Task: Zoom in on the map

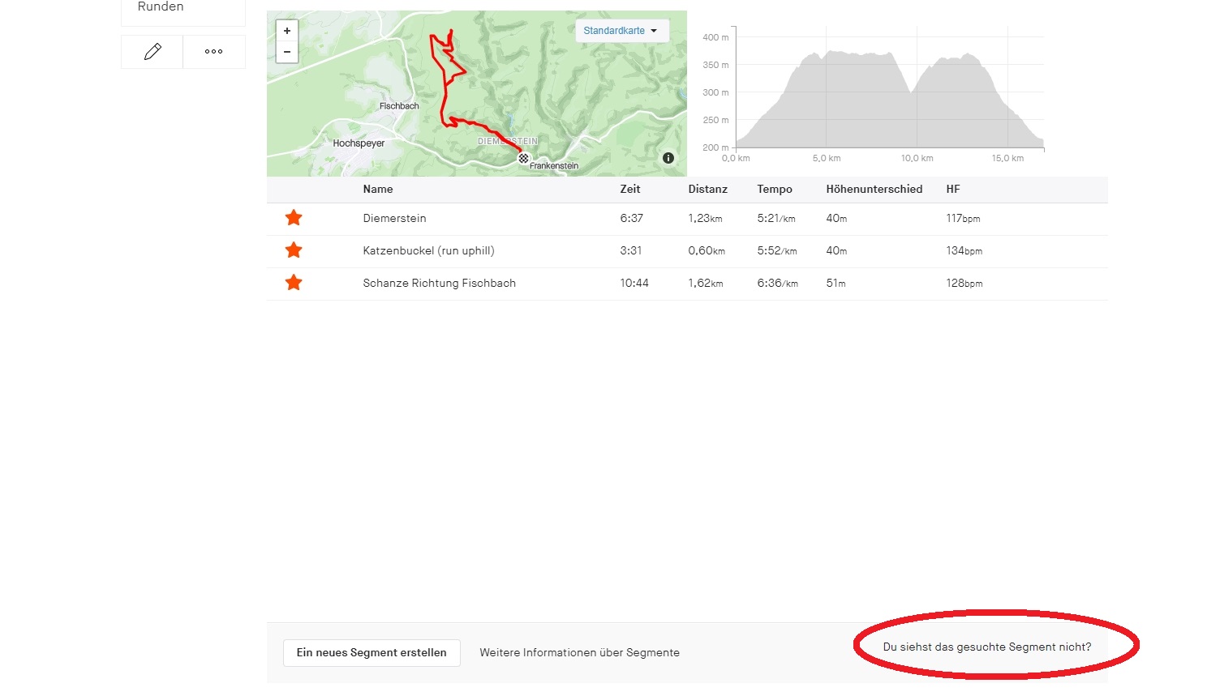Action: point(287,31)
